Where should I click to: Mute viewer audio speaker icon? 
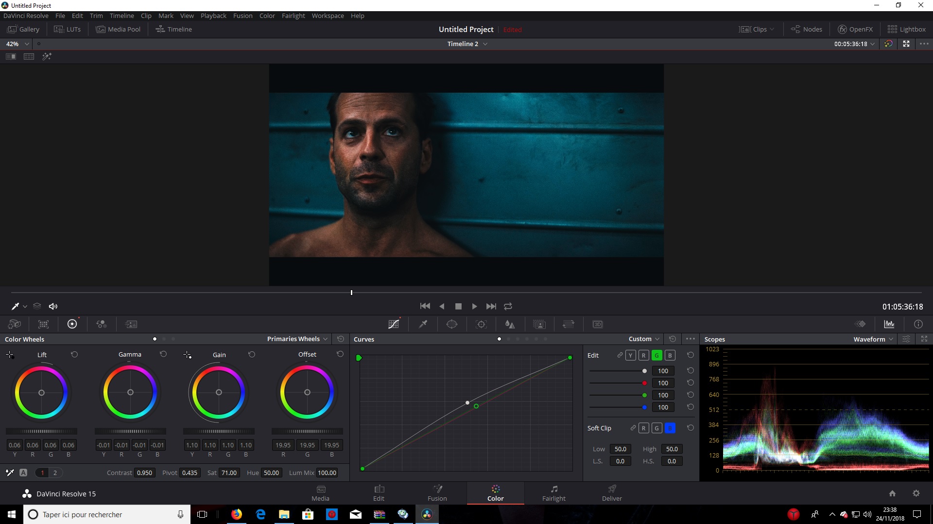[x=53, y=306]
